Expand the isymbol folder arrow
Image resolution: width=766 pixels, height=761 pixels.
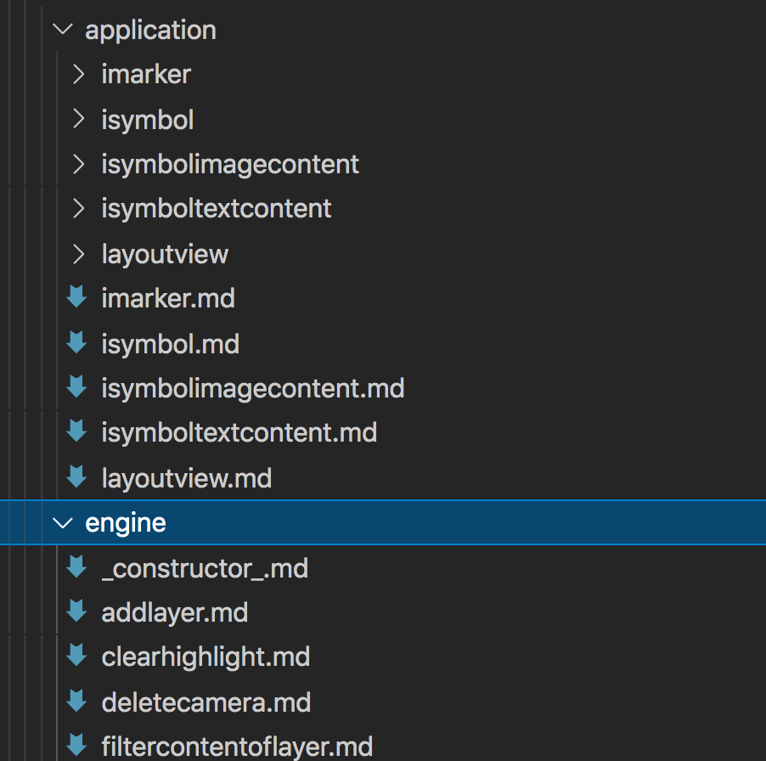(78, 119)
